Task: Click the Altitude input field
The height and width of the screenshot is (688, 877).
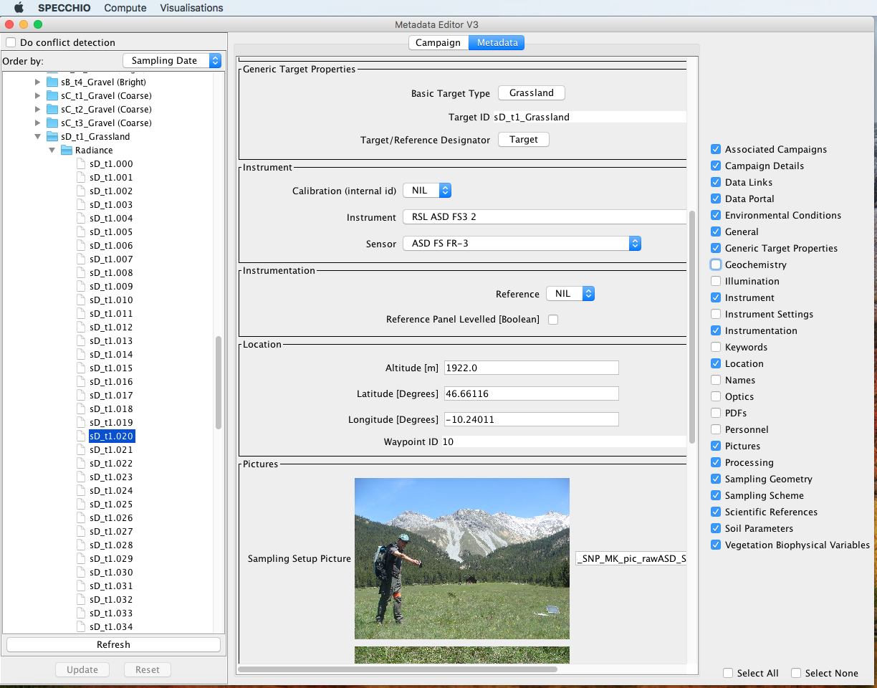Action: point(531,368)
